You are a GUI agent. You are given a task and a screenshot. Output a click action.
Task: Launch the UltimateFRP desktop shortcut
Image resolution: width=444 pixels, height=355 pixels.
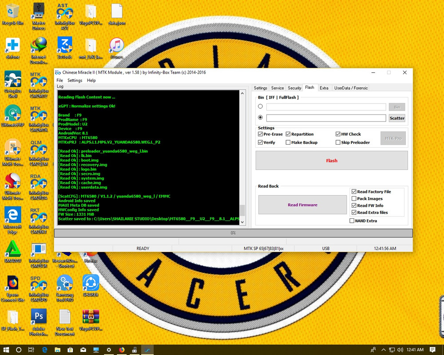[13, 115]
